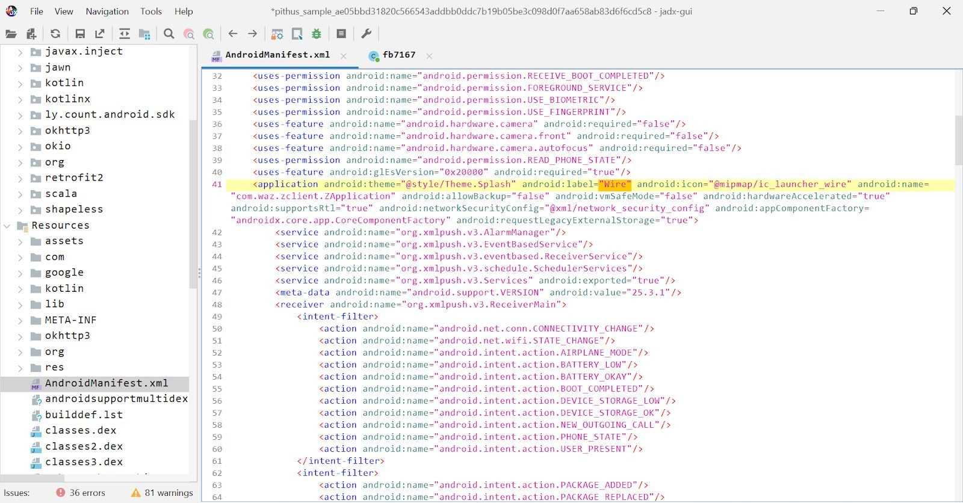
Task: Toggle the Sync with editor icon
Action: [125, 34]
